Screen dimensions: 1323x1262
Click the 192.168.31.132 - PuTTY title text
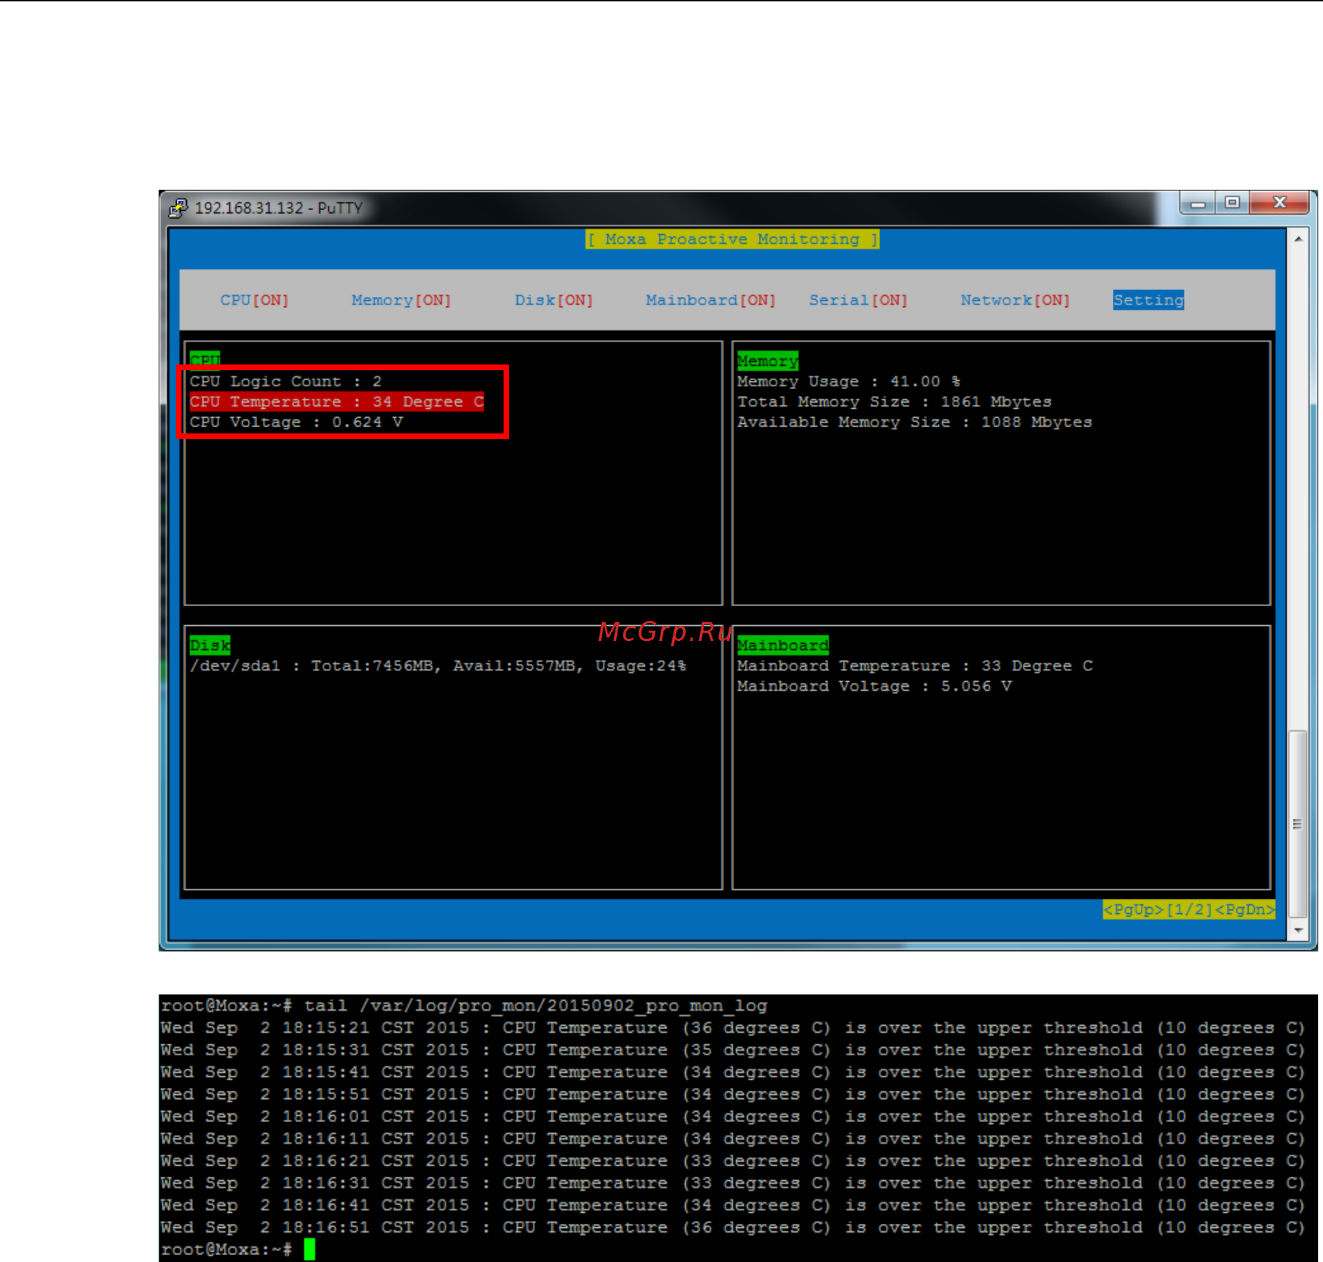pos(278,208)
